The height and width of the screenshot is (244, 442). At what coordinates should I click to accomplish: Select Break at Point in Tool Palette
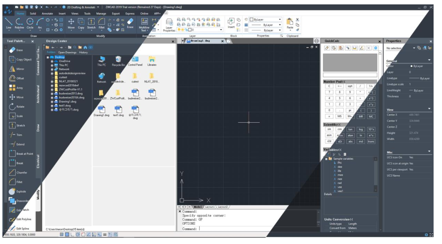(21, 154)
